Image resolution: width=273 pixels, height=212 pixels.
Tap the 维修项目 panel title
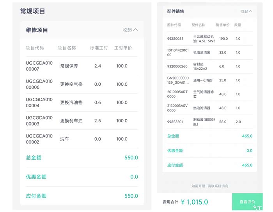tap(37, 30)
